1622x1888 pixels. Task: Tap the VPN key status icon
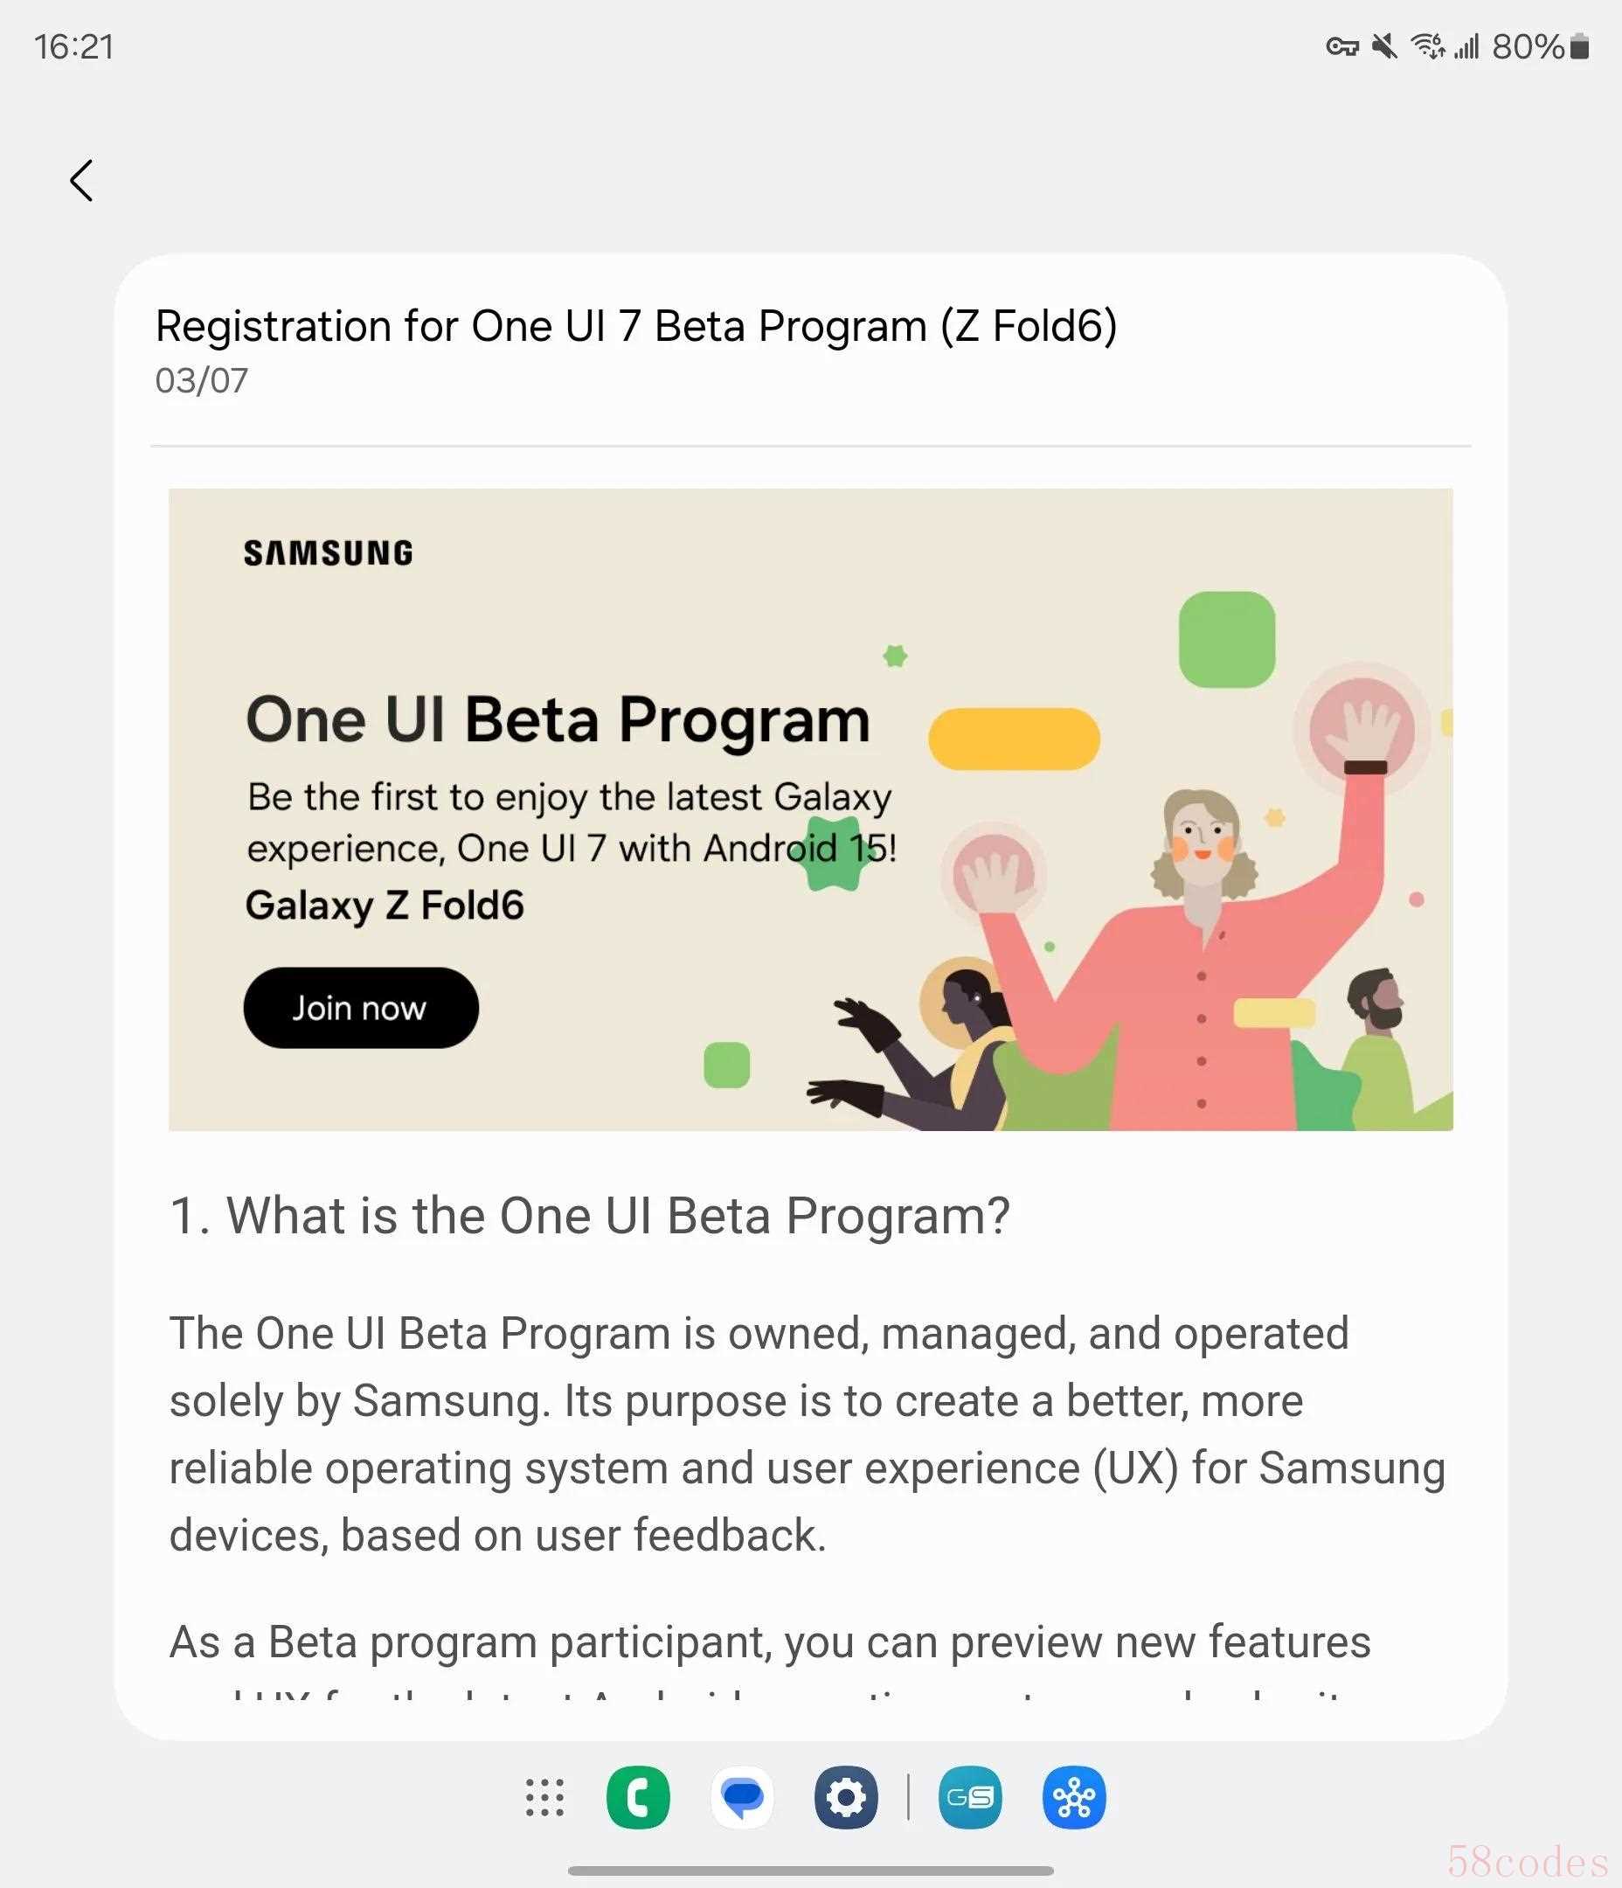point(1341,46)
